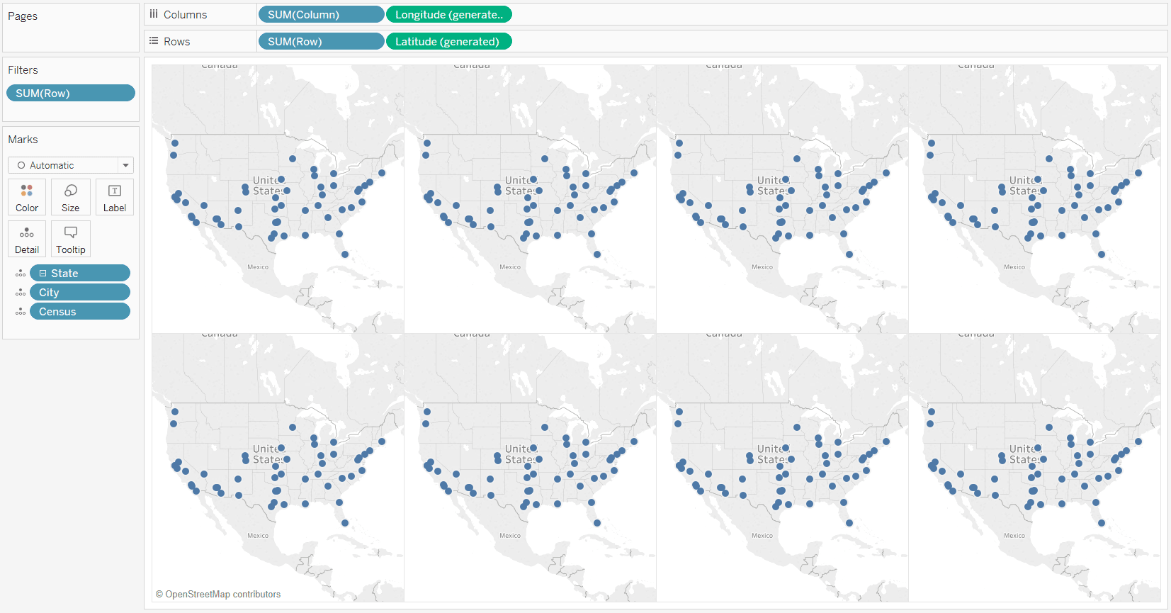Select the Longitude (generated) pill

point(449,15)
